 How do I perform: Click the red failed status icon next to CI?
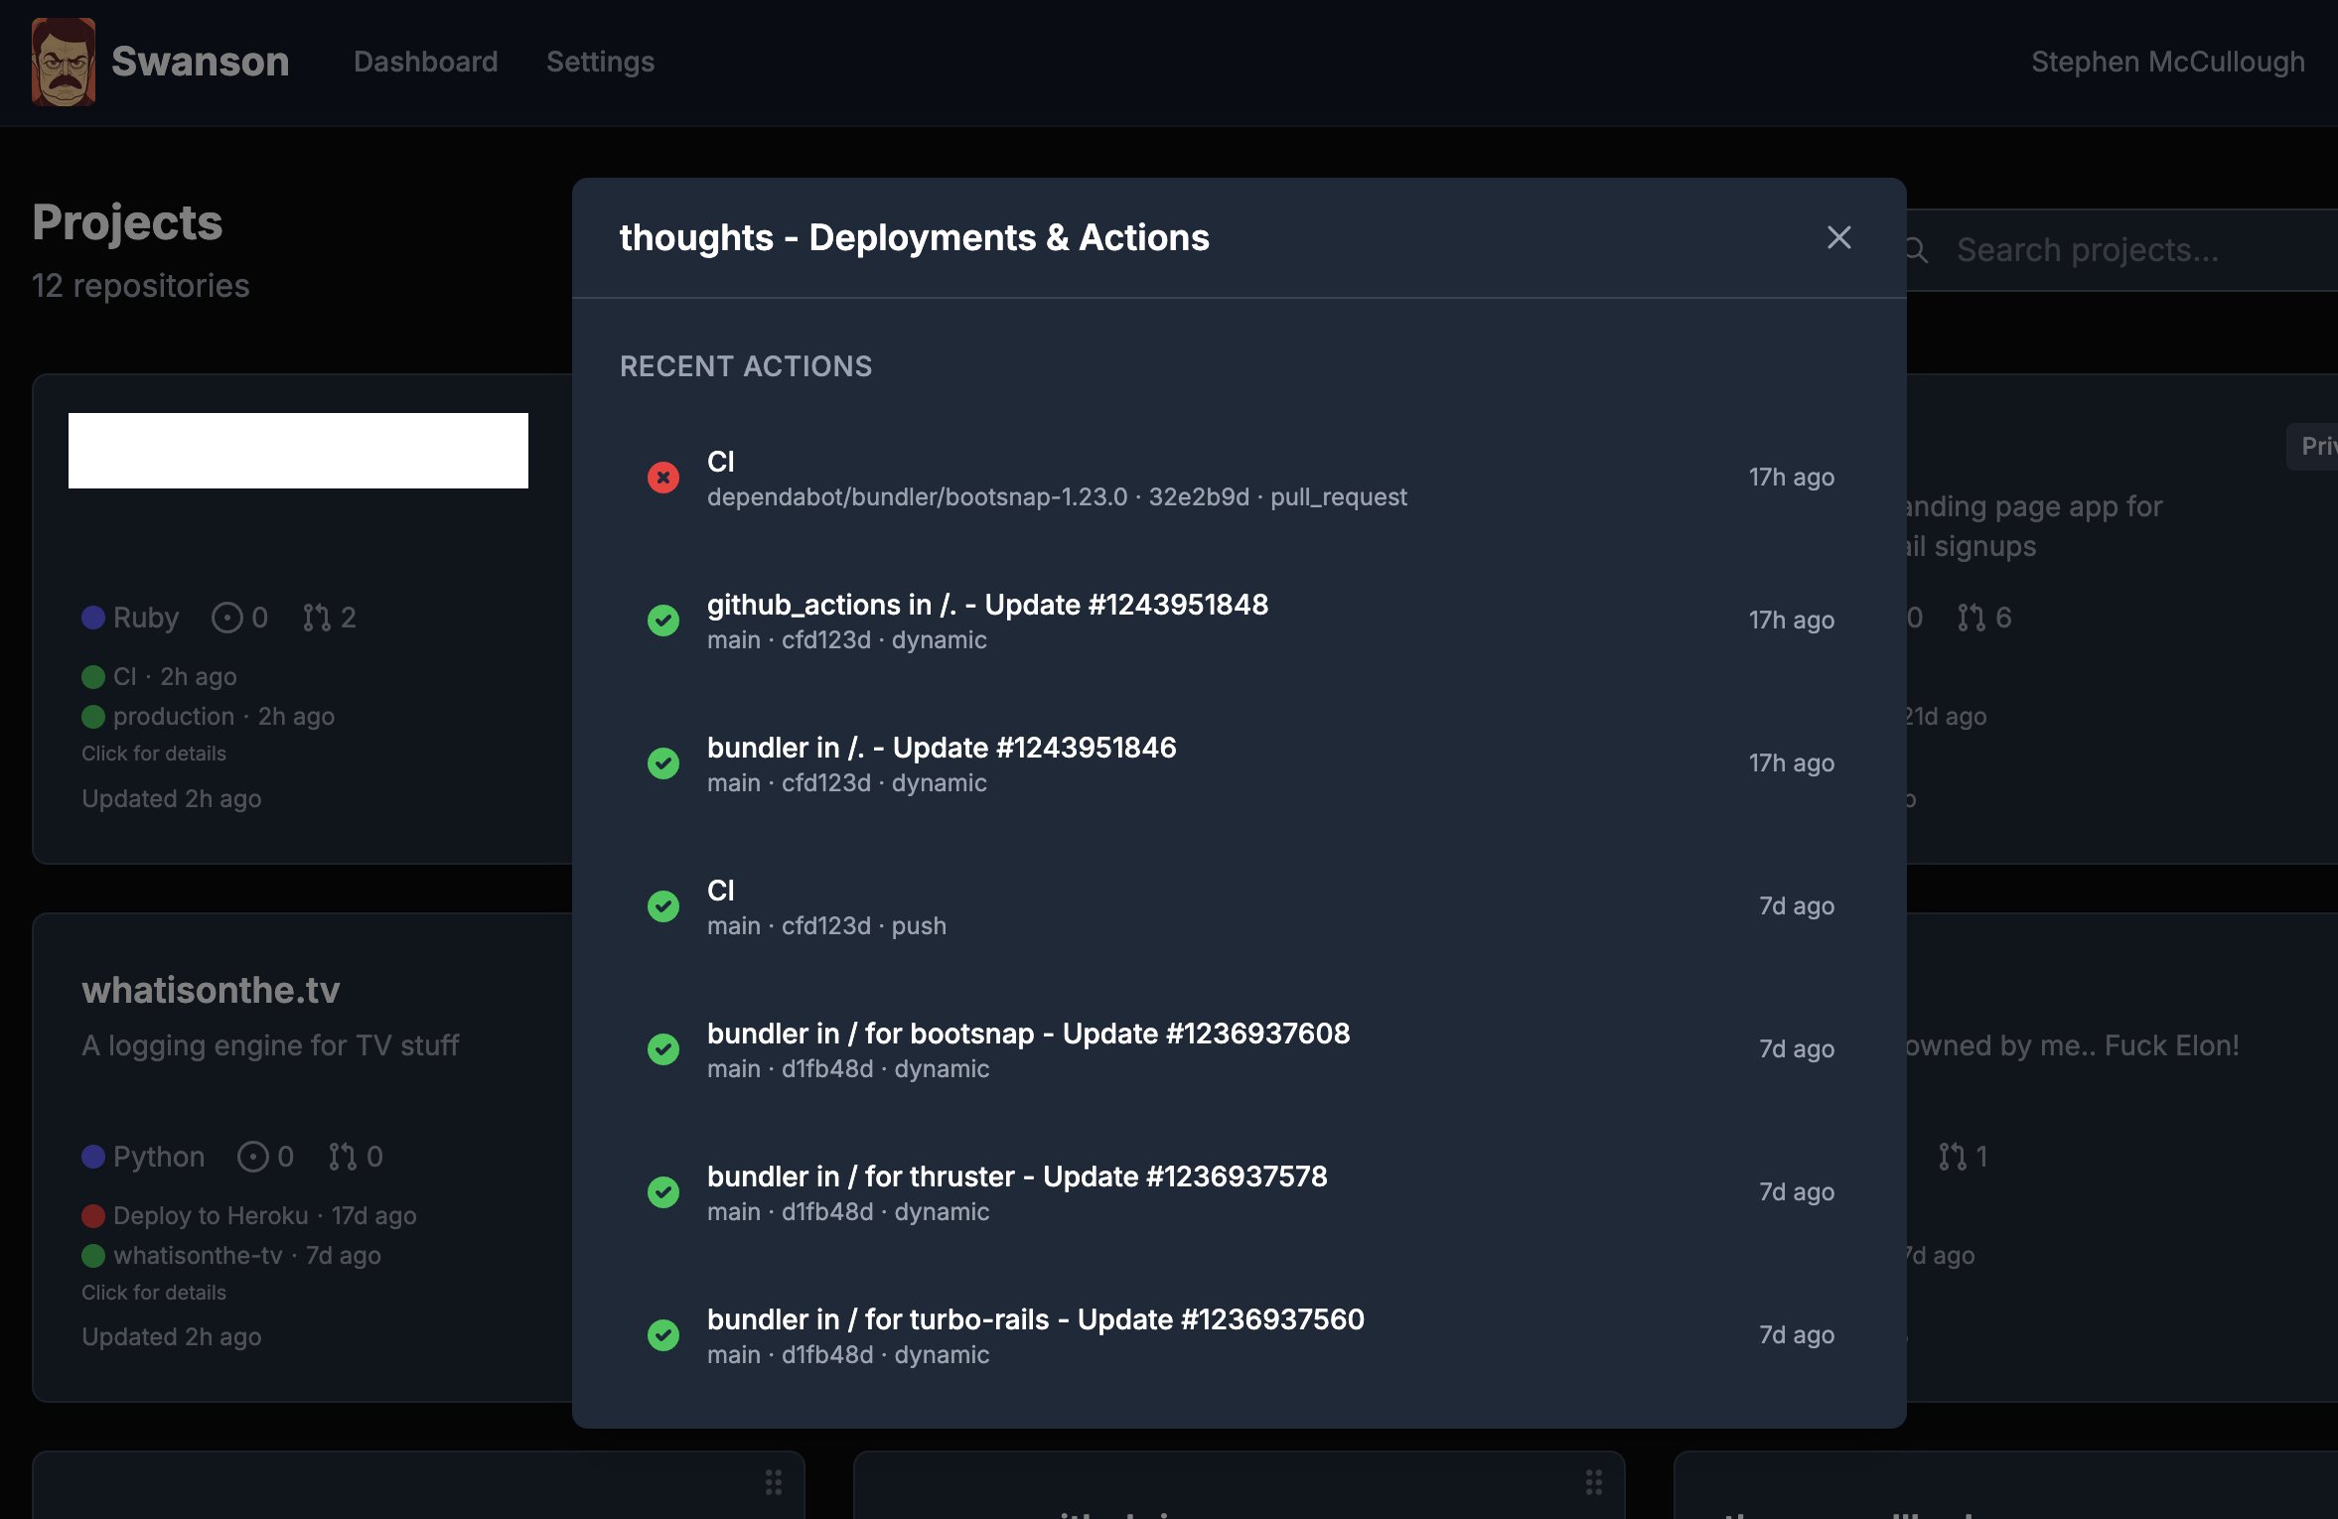coord(663,478)
